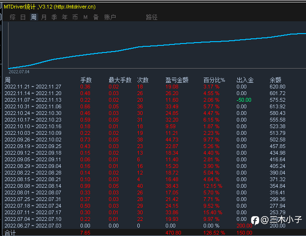Open the 备 notes tab
The image size is (306, 236).
pyautogui.click(x=96, y=17)
